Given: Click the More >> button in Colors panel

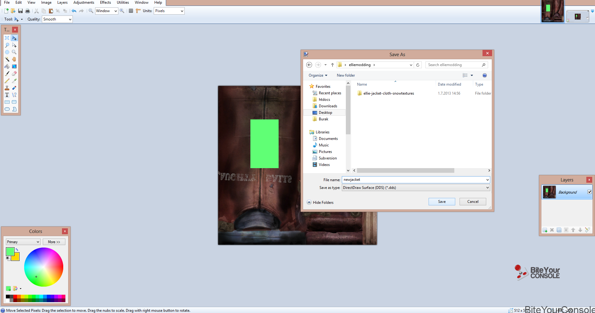Looking at the screenshot, I should click(x=54, y=242).
